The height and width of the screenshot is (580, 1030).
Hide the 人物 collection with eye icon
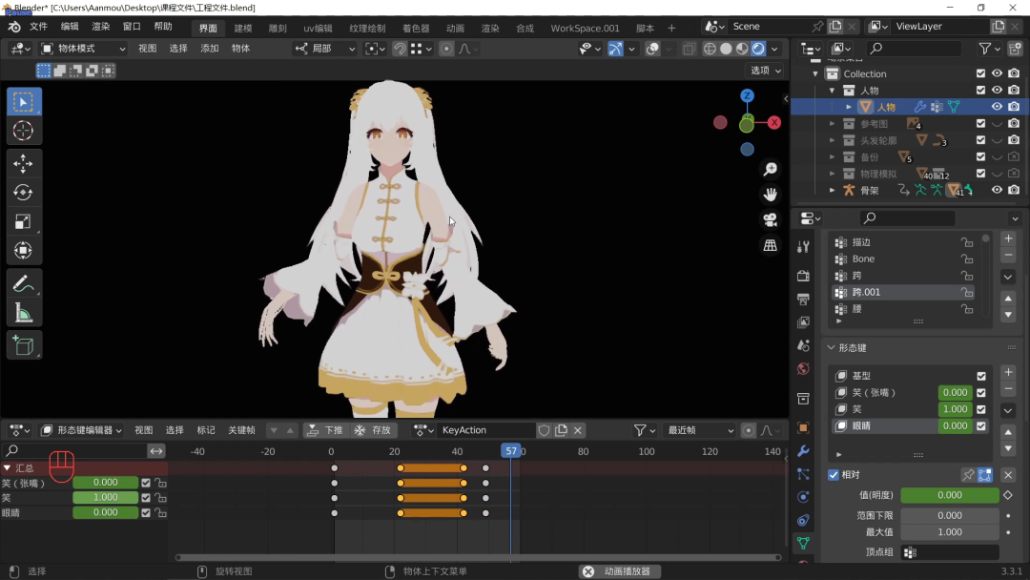click(x=997, y=91)
